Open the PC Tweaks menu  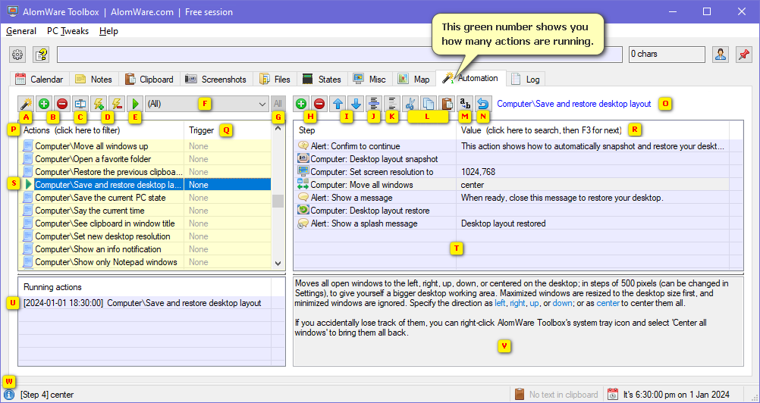point(68,31)
